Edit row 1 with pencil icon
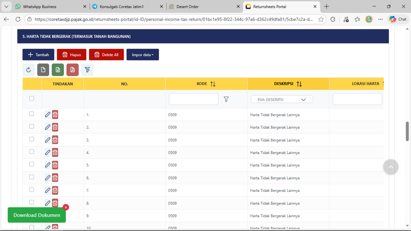 point(48,114)
